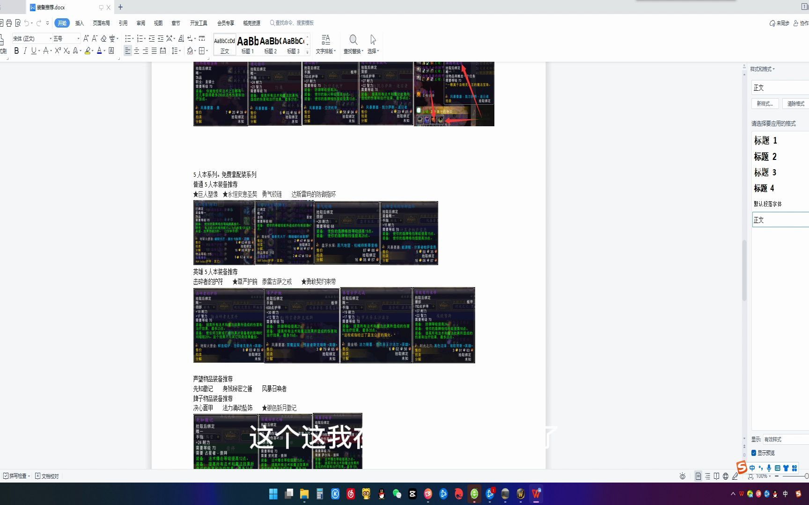This screenshot has width=809, height=505.
Task: Toggle strikethrough formatting
Action: [x=45, y=50]
